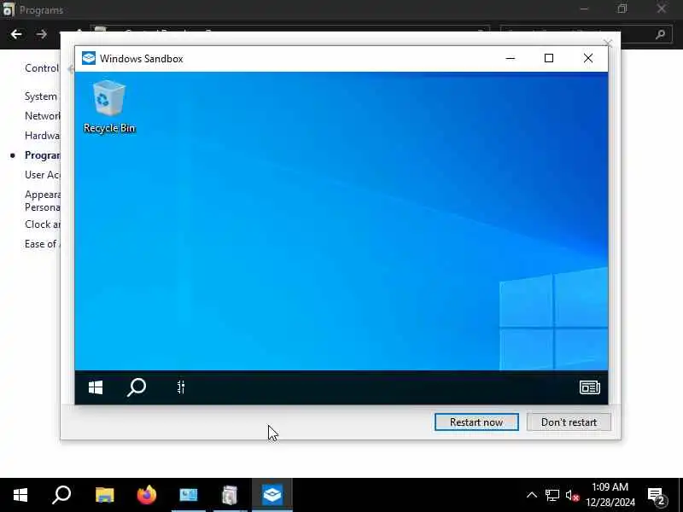The height and width of the screenshot is (512, 683).
Task: Open Clock and Region sidebar link
Action: tap(42, 224)
